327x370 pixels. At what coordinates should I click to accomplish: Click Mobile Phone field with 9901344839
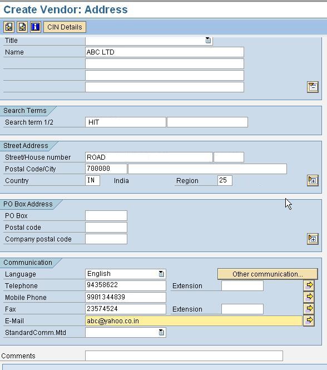126,297
